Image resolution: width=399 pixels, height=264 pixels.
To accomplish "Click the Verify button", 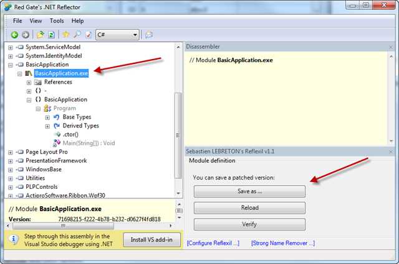I will (249, 224).
